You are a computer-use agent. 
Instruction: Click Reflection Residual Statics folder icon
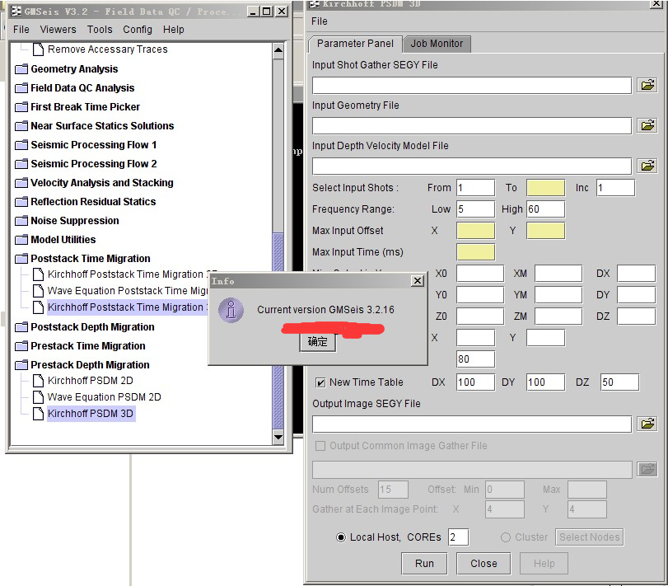(21, 202)
